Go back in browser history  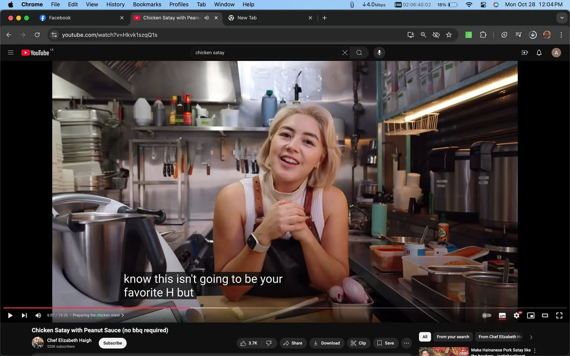point(9,35)
